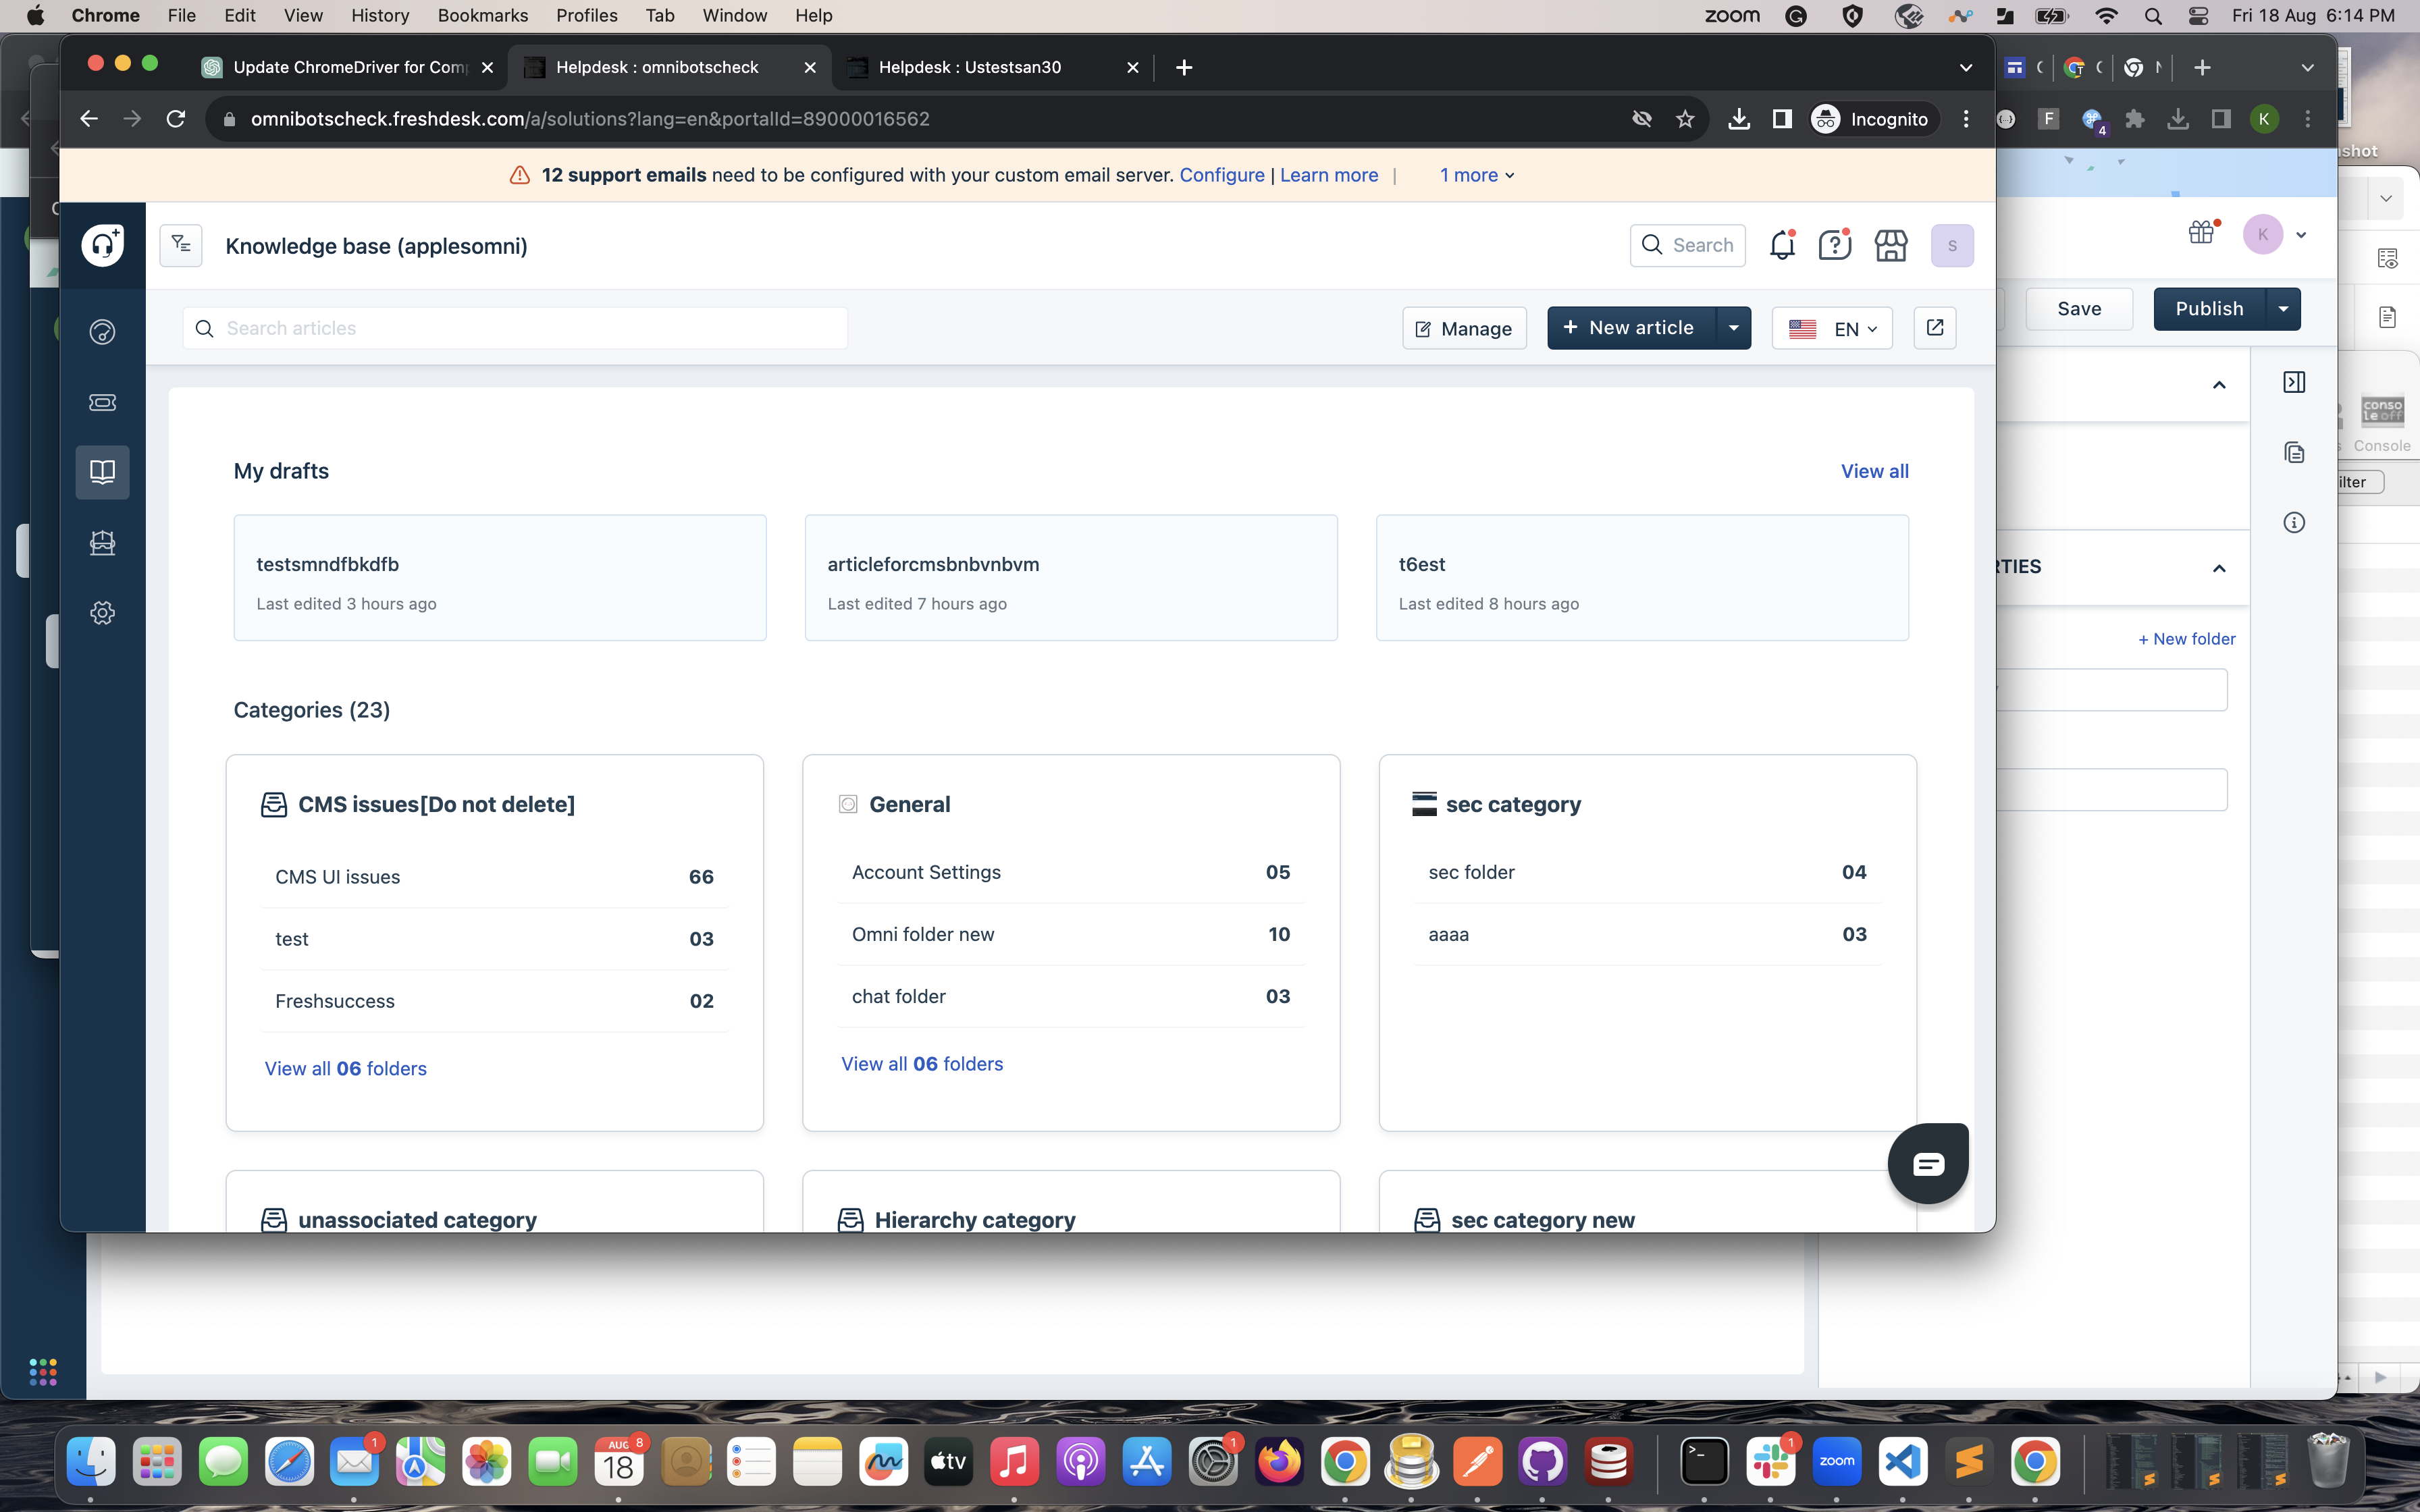Open the EN language dropdown

[x=1832, y=328]
